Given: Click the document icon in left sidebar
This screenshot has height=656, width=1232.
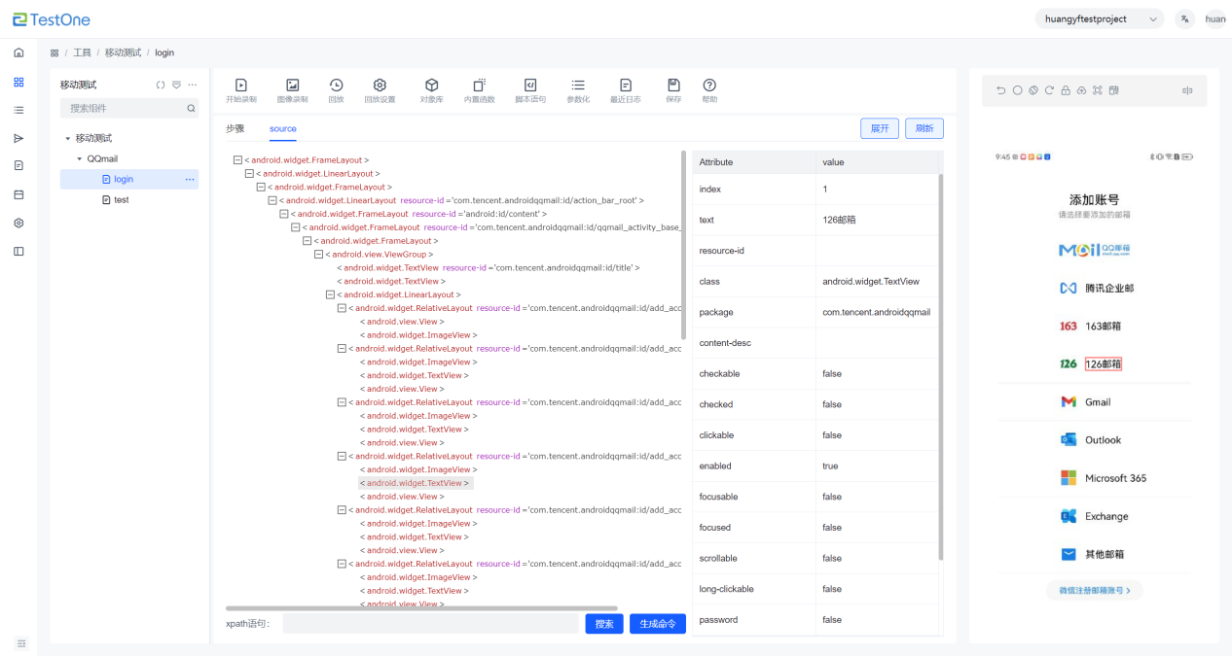Looking at the screenshot, I should 18,165.
